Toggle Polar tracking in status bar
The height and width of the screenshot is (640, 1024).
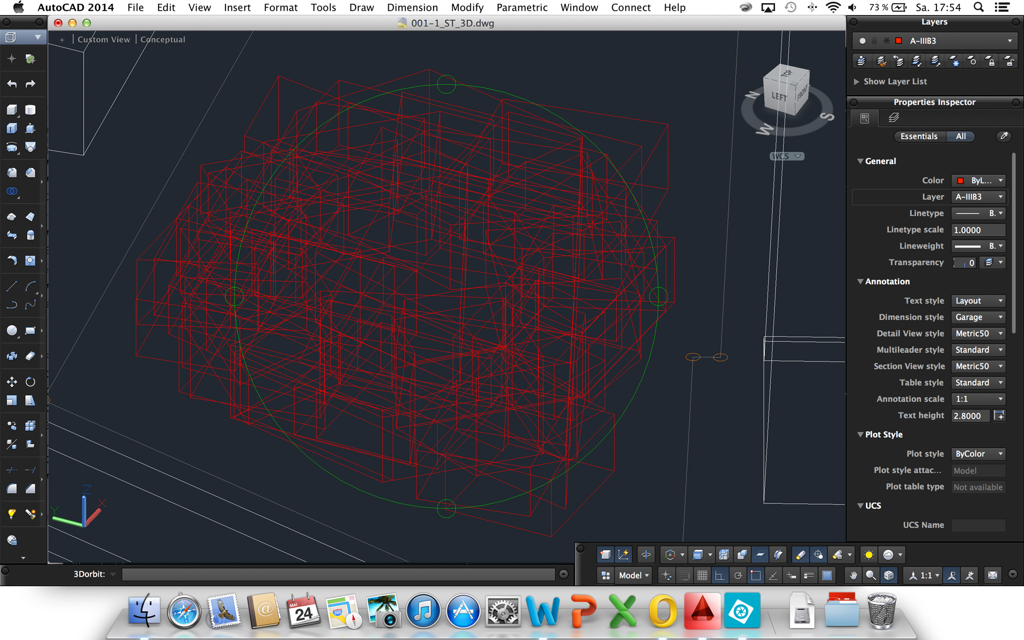coord(738,575)
